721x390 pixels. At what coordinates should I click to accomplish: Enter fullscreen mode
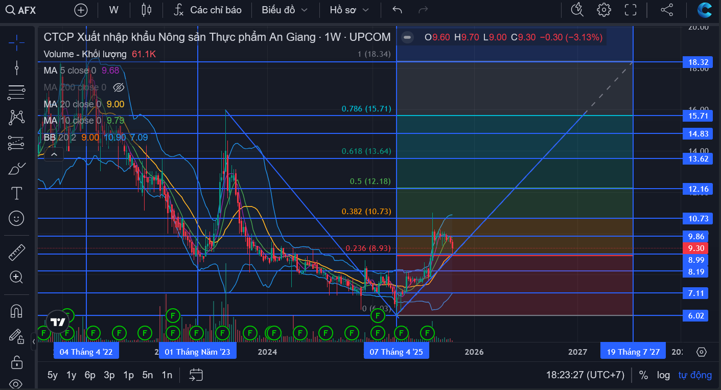(631, 10)
